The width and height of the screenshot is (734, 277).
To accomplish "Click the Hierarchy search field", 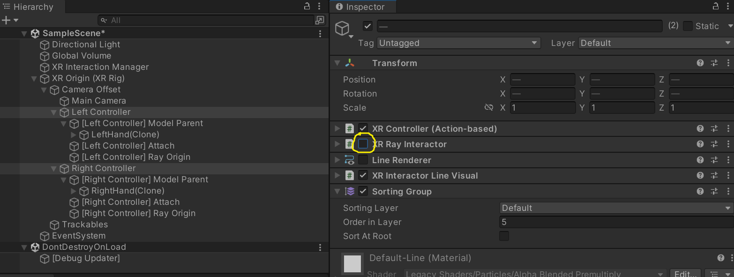I will tap(206, 20).
